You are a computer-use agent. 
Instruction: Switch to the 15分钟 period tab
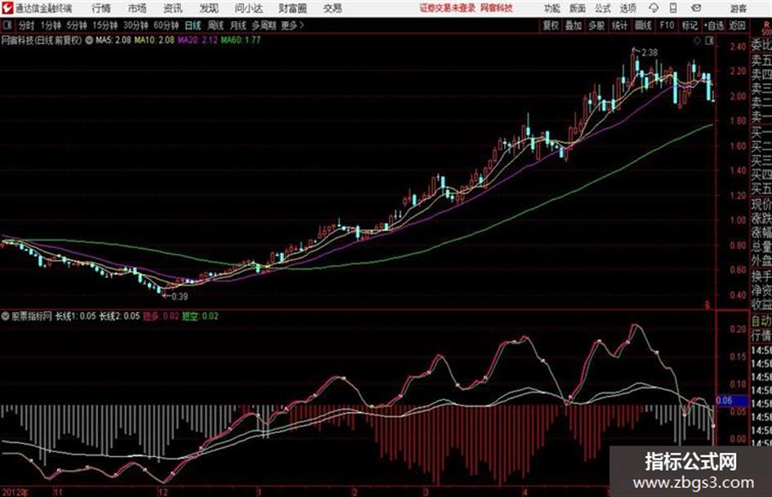pos(105,25)
